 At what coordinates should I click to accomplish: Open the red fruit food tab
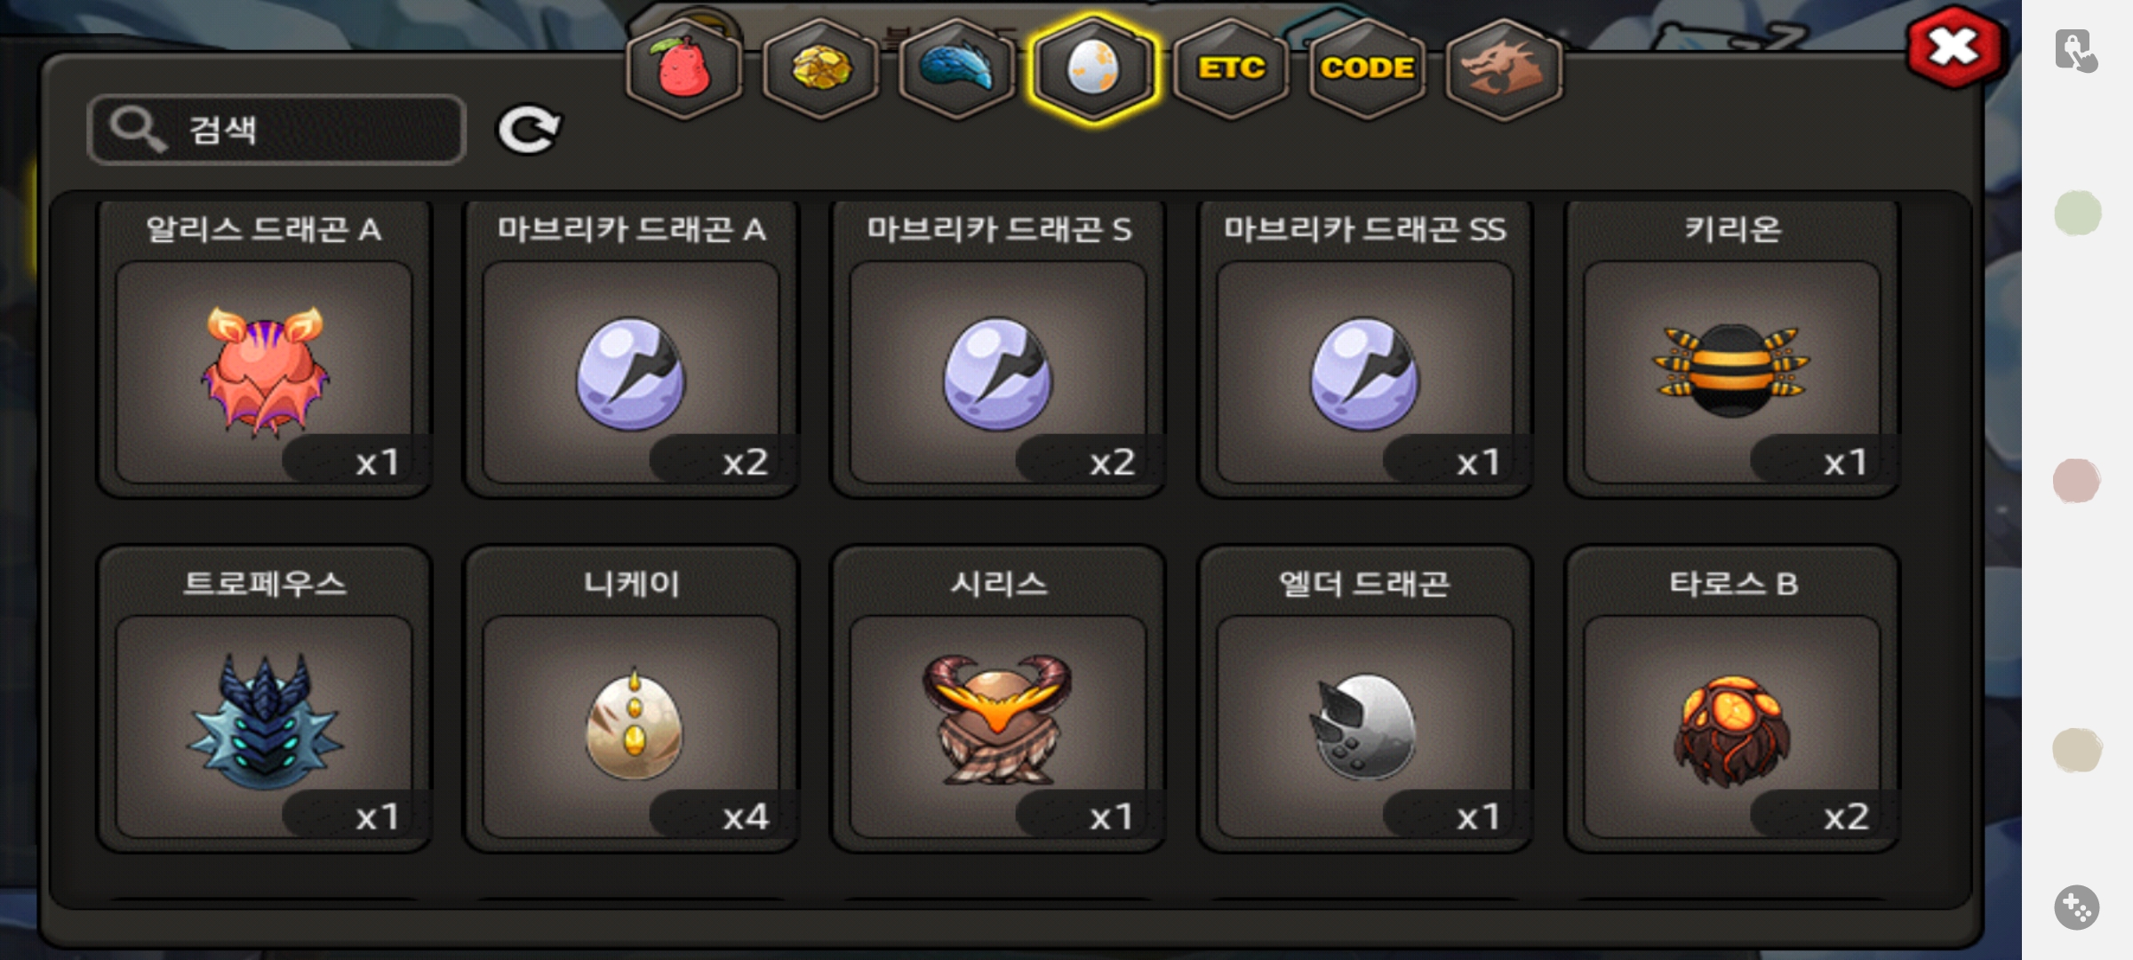coord(684,69)
